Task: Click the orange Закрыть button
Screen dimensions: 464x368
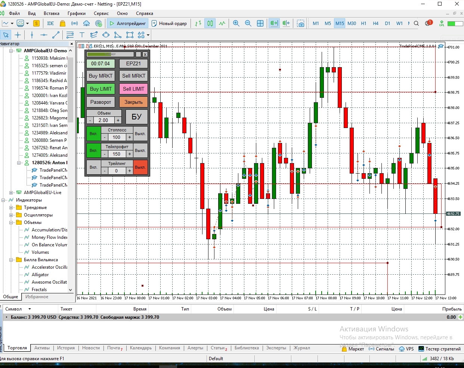Action: [133, 102]
